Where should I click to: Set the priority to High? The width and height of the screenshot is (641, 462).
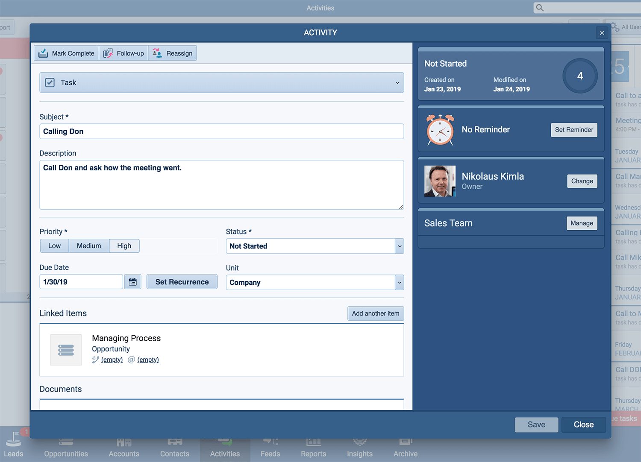tap(124, 246)
